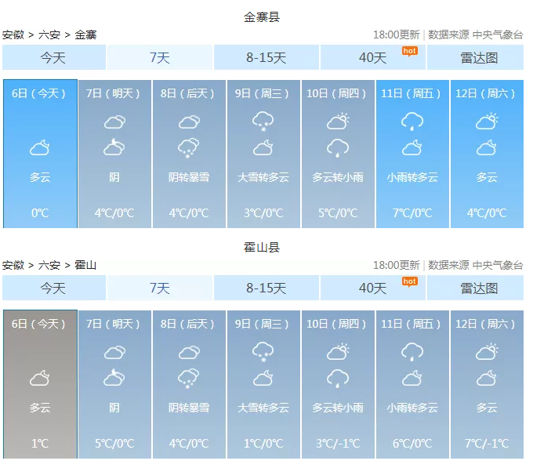
Task: Open Jinzhai 40天 forecast tab
Action: [372, 57]
